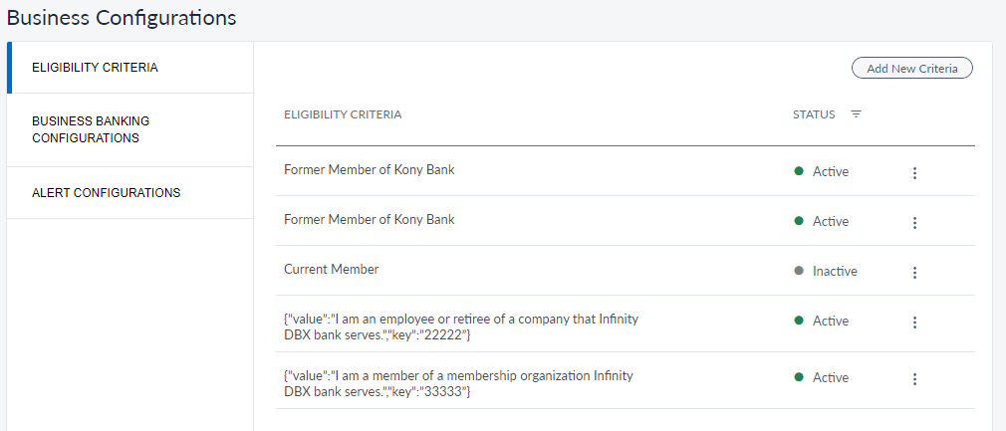Open kebab menu for employee or retiree criteria

point(914,323)
